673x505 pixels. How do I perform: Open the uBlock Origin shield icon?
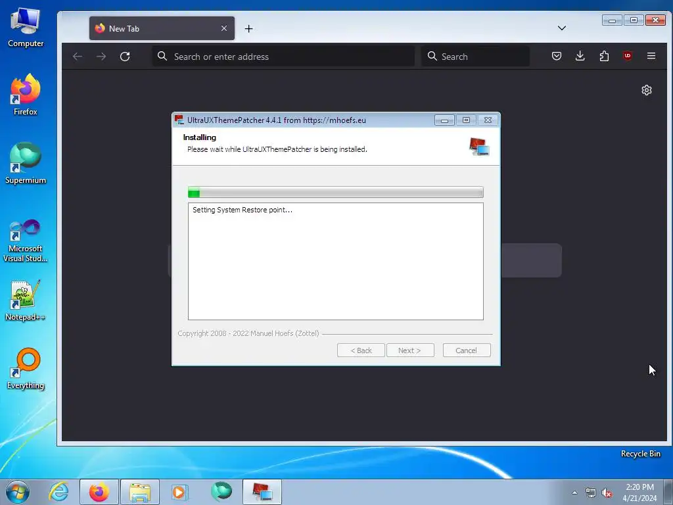(628, 56)
